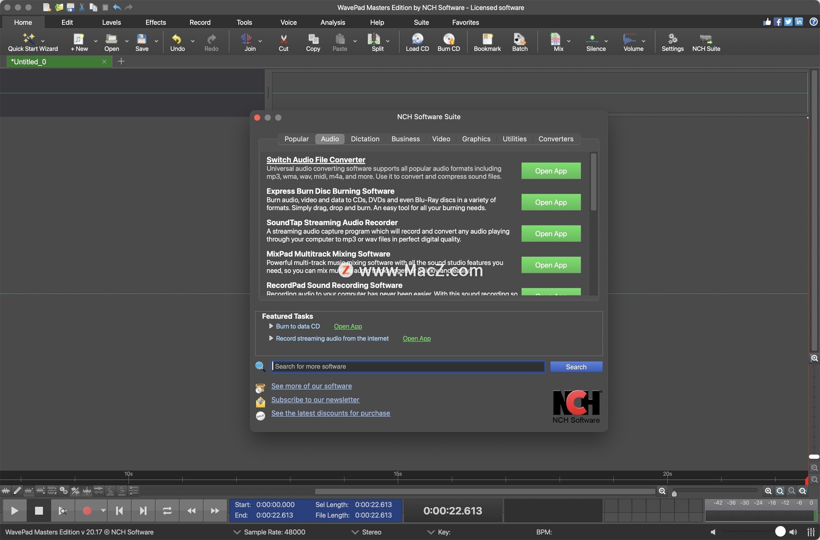Switch to the Effects ribbon tab

click(x=155, y=22)
